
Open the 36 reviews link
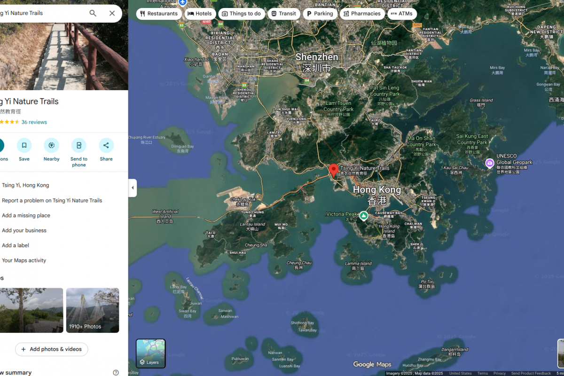tap(35, 122)
